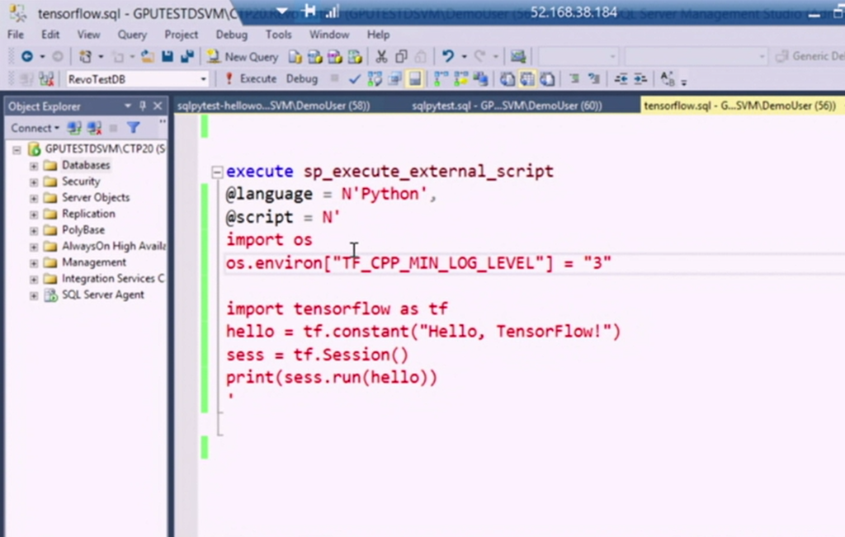The width and height of the screenshot is (845, 537).
Task: Open a file with the Open File icon
Action: pos(147,56)
